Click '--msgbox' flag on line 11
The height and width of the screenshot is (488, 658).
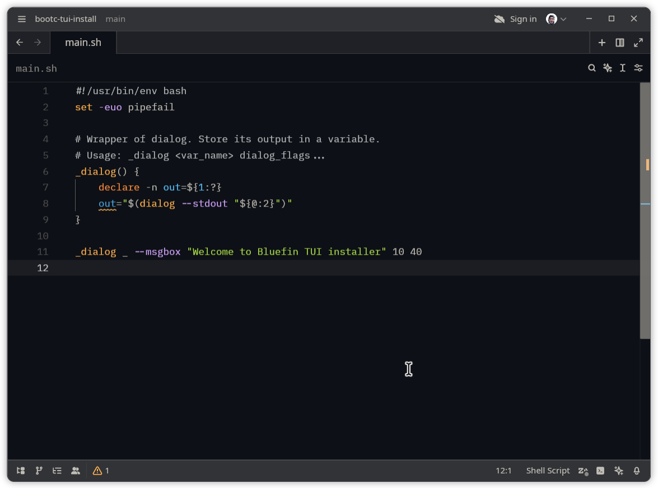[157, 252]
